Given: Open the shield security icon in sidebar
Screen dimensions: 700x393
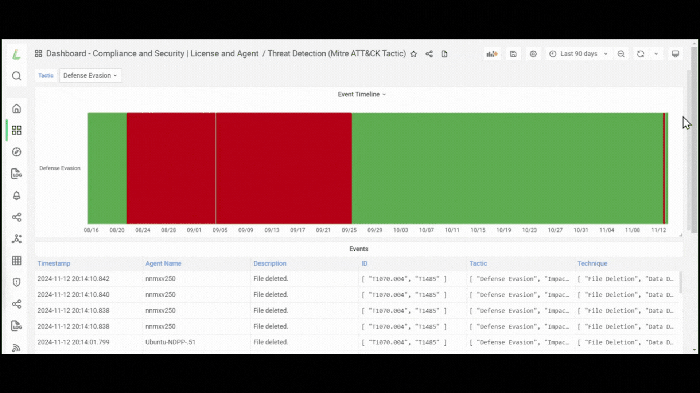Looking at the screenshot, I should (16, 282).
